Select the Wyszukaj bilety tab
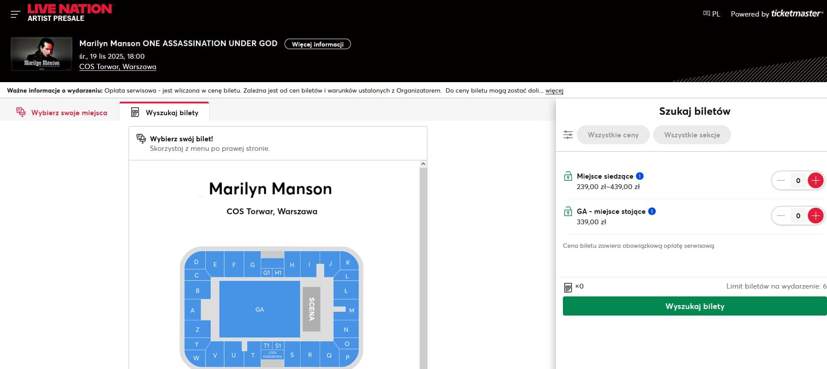827x369 pixels. click(x=165, y=113)
